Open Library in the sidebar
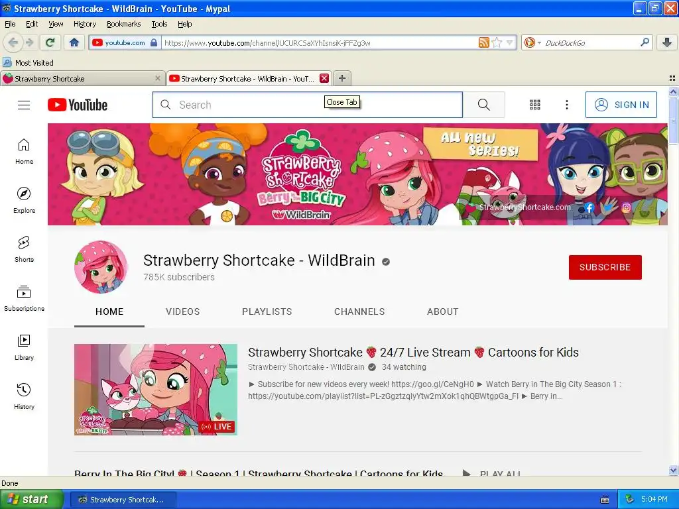 click(25, 347)
